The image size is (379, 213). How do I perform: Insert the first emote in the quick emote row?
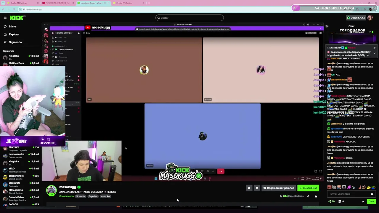pos(329,187)
